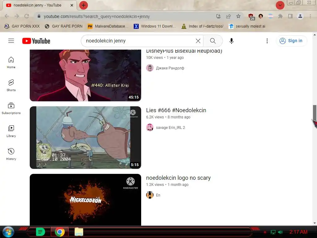Click the scrollbar down arrow
The height and width of the screenshot is (238, 317).
(x=315, y=223)
